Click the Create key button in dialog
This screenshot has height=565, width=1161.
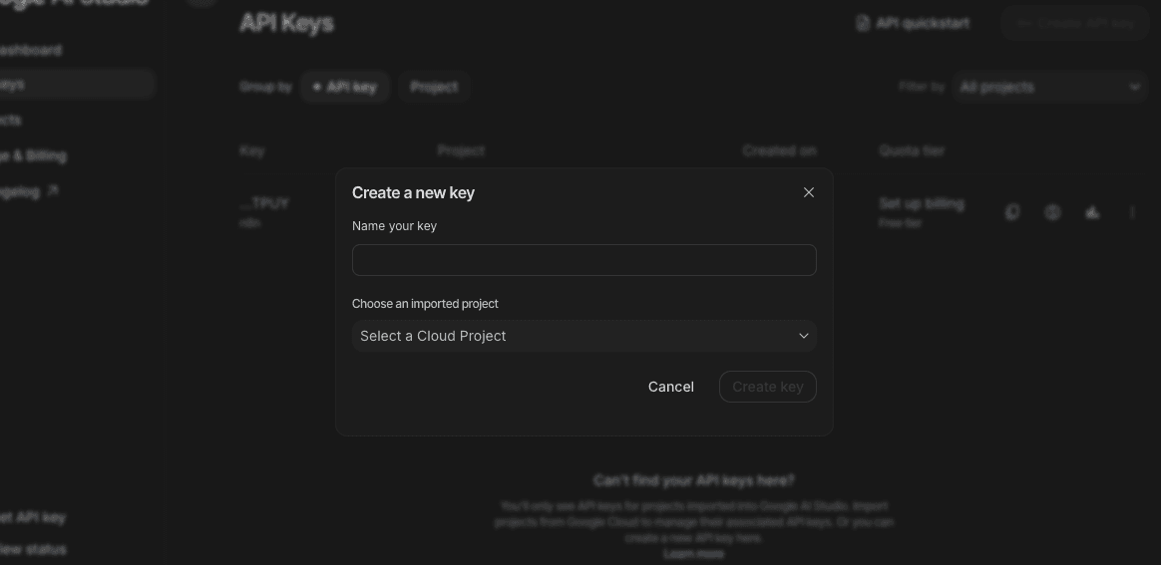pyautogui.click(x=767, y=387)
